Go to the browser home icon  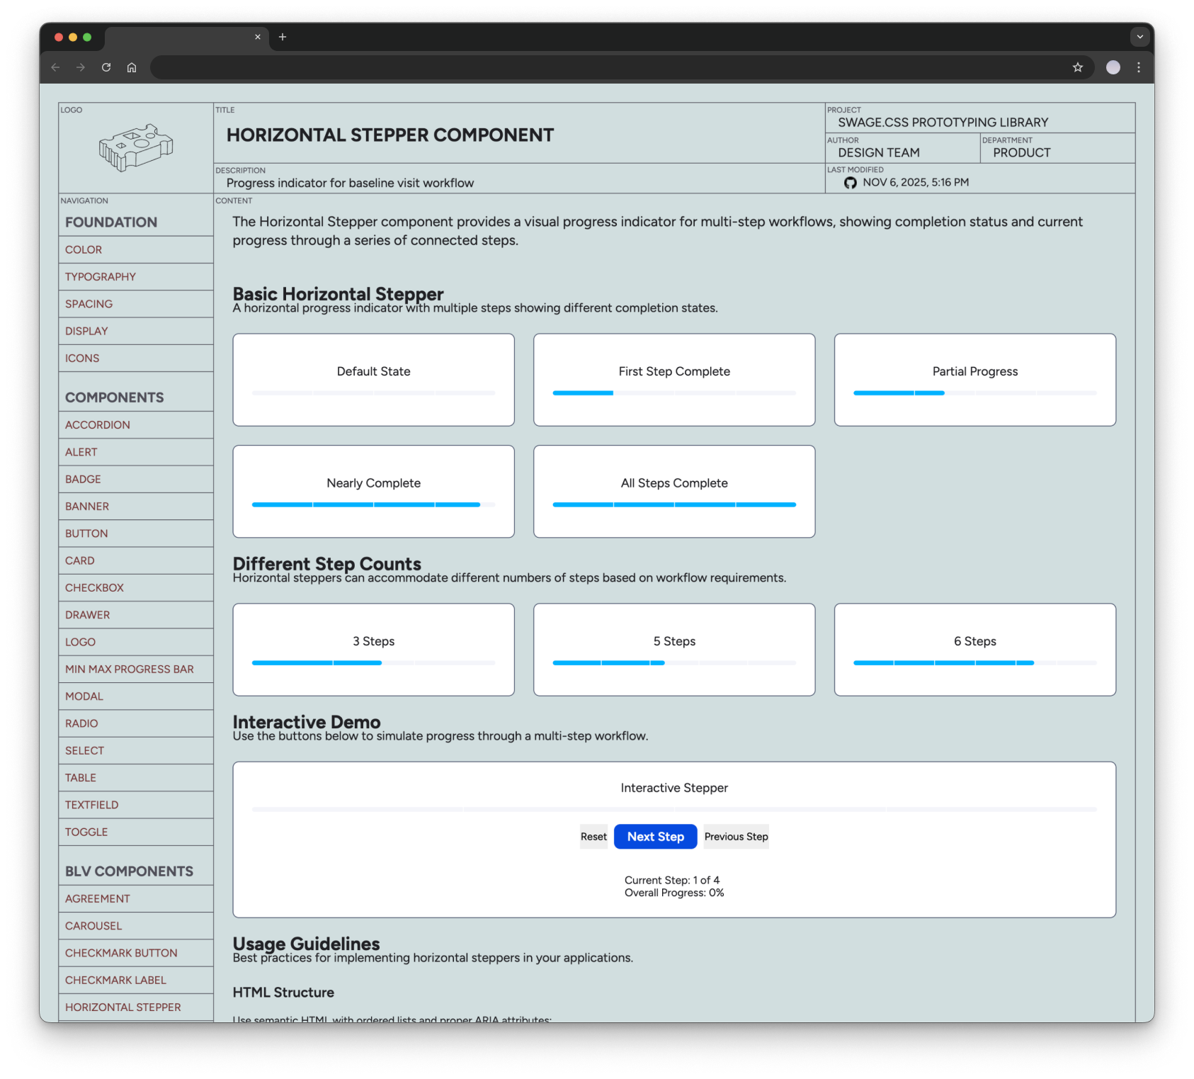tap(132, 67)
